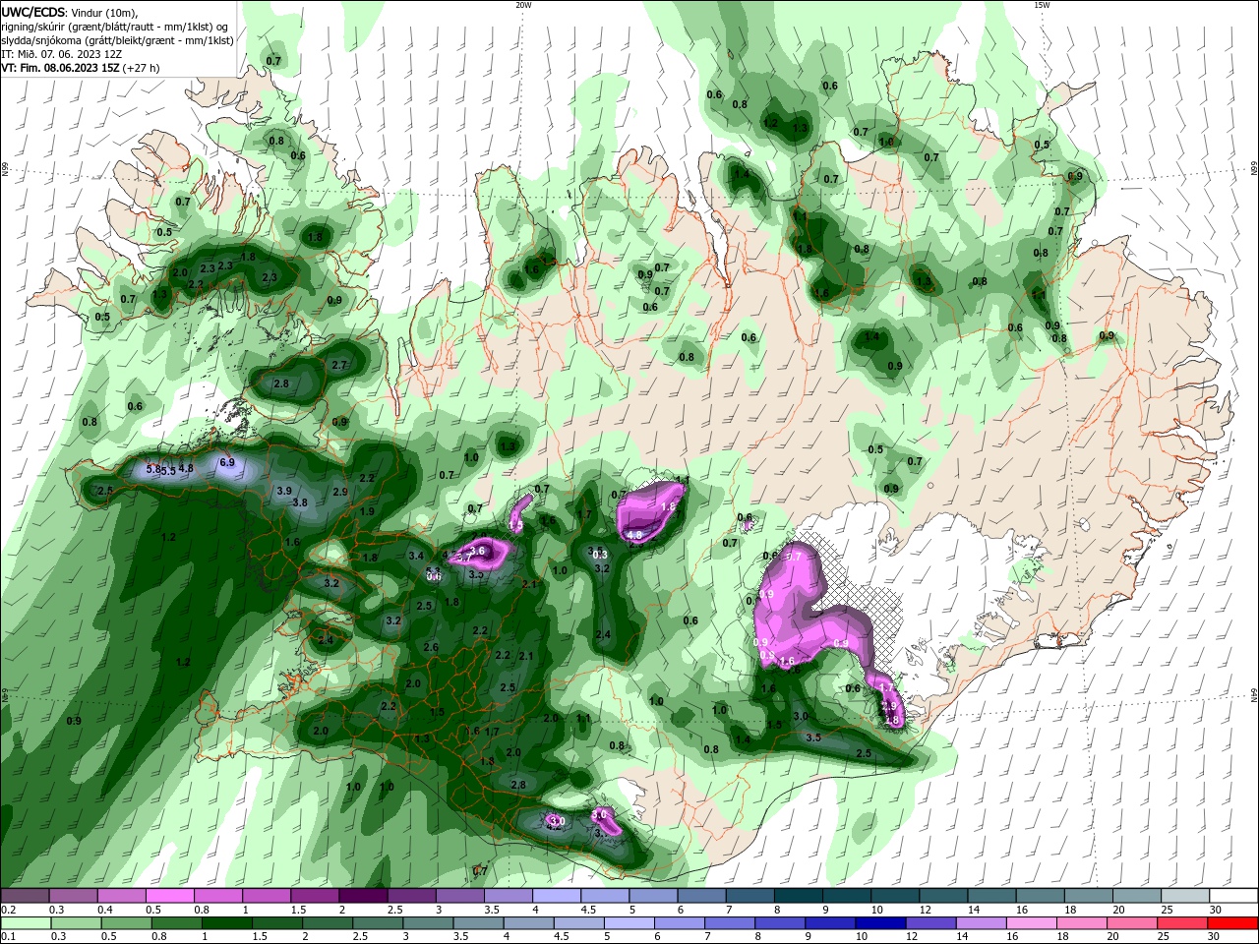Click the 2.8 value in the western fjord band
The width and height of the screenshot is (1259, 944).
click(x=281, y=383)
